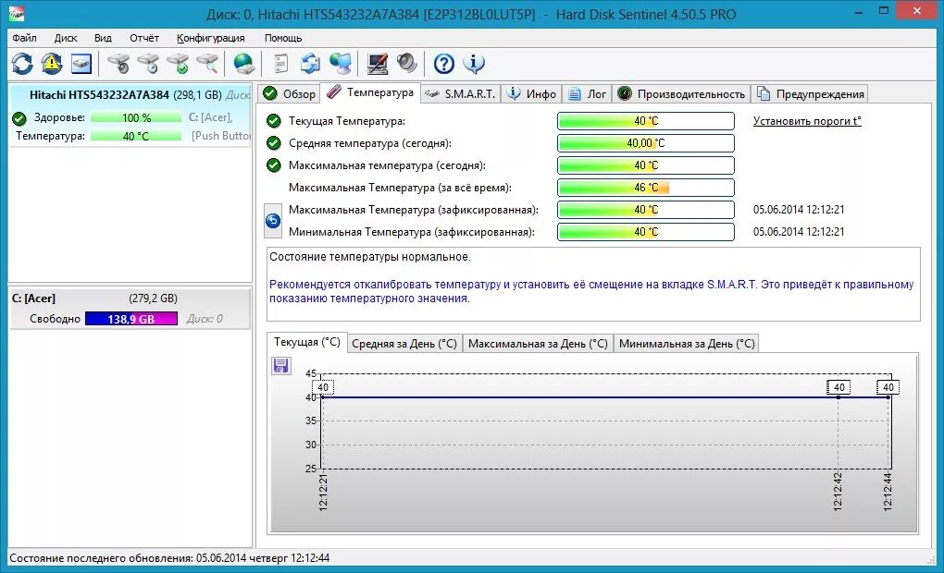Open the Лог tab
This screenshot has width=944, height=573.
point(588,93)
